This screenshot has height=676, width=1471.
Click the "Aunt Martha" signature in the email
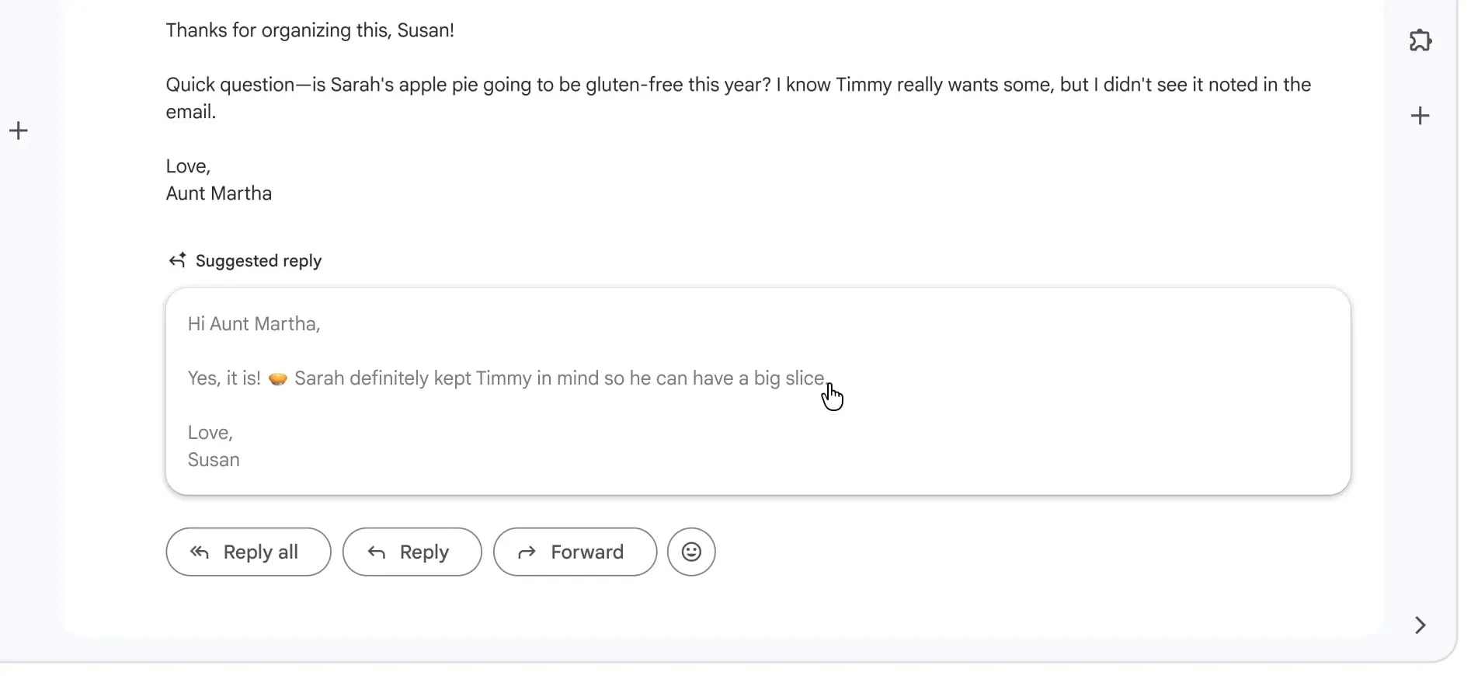[x=219, y=193]
